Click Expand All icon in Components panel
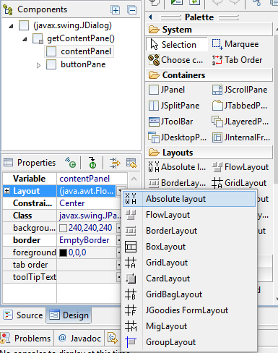 click(116, 10)
